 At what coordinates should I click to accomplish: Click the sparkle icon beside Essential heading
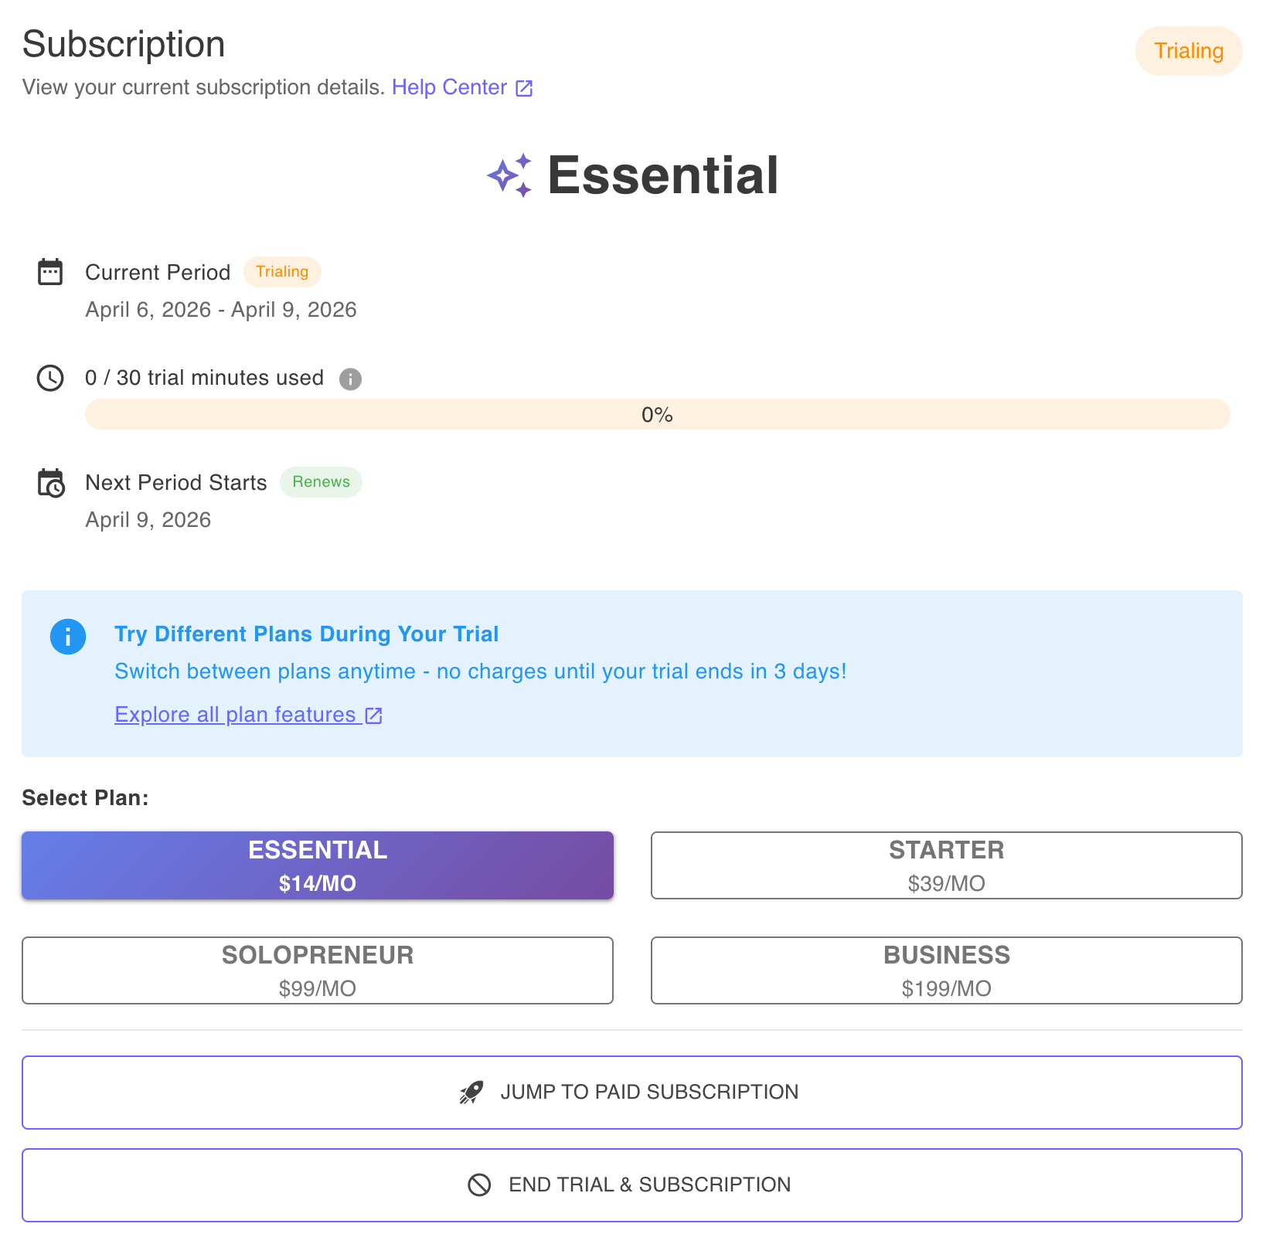[x=509, y=176]
